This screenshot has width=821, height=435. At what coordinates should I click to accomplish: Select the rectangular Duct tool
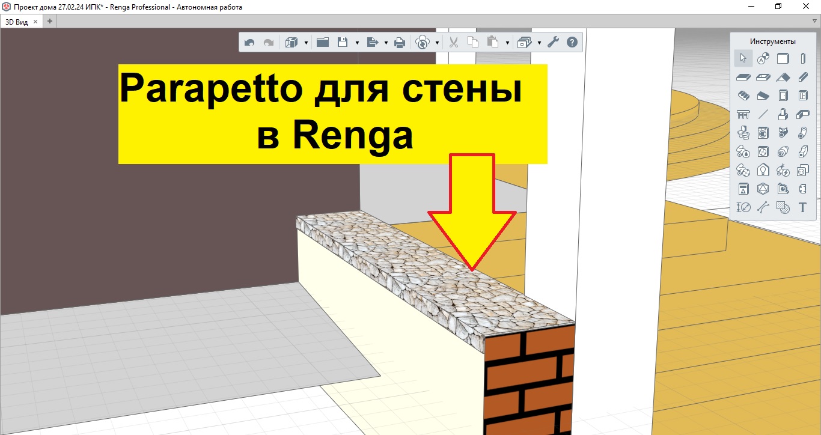[802, 151]
